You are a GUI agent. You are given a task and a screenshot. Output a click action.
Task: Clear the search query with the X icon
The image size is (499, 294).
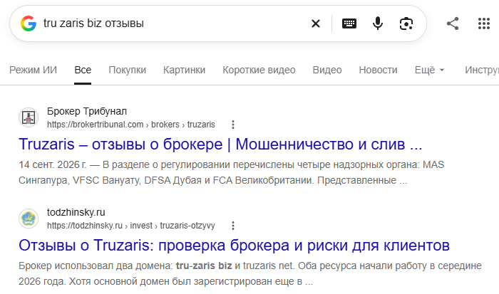click(x=315, y=23)
